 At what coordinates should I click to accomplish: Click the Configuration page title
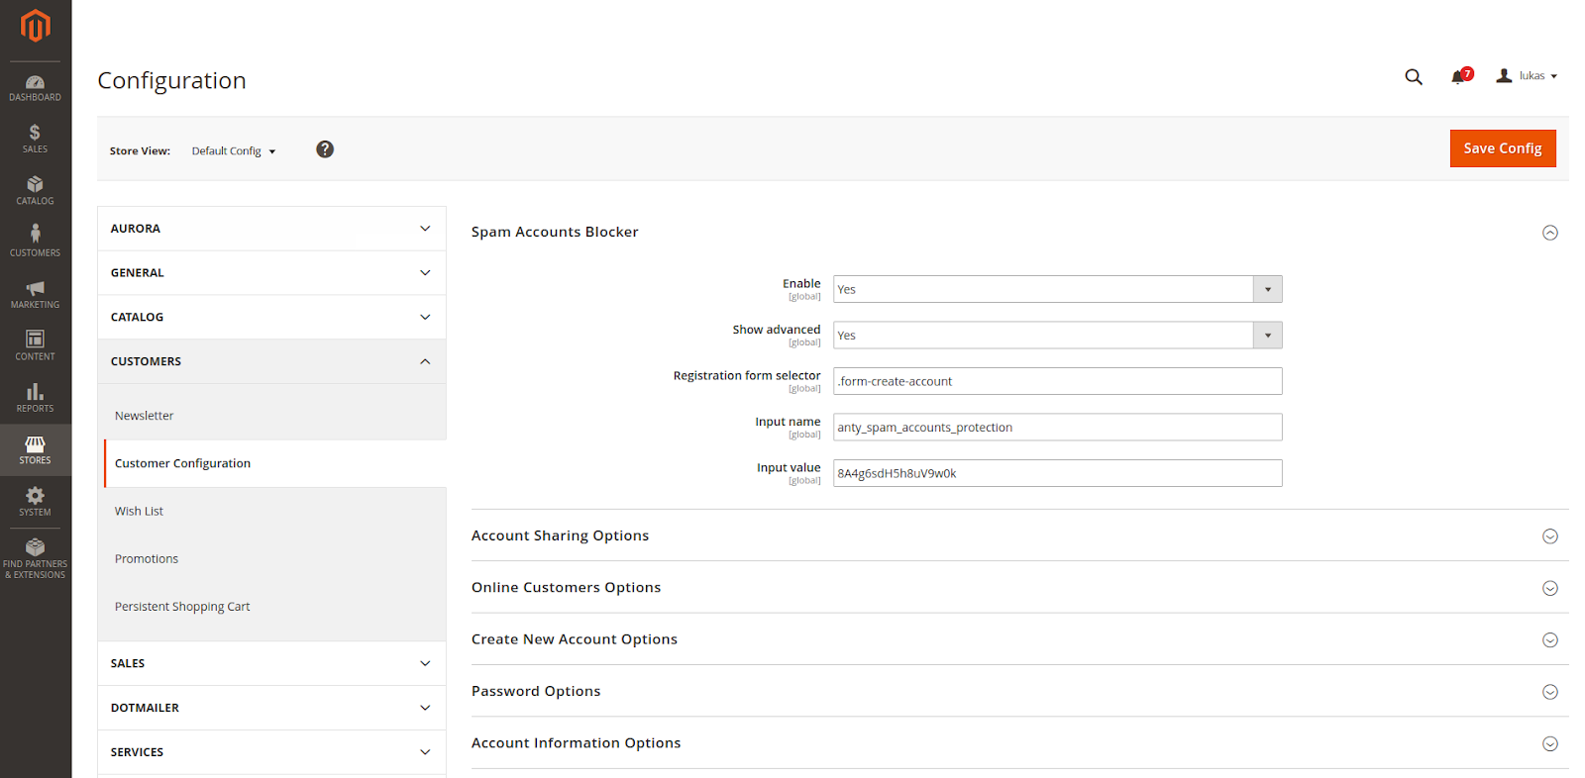coord(171,81)
